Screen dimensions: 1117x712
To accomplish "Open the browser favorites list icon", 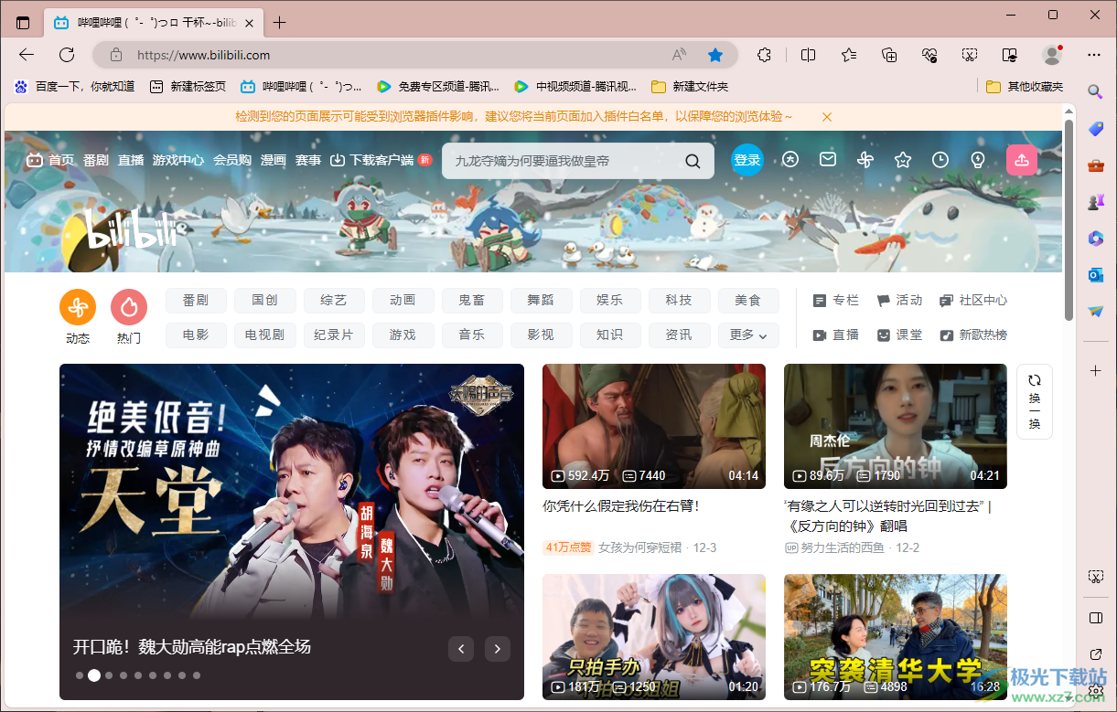I will pos(849,55).
